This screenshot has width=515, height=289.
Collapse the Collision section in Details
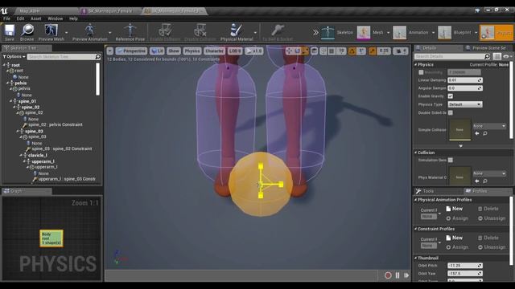pyautogui.click(x=415, y=153)
